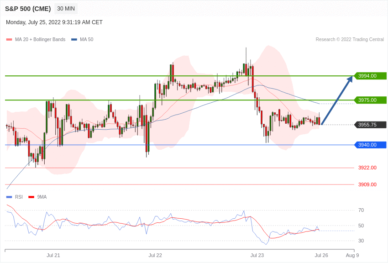The width and height of the screenshot is (388, 263).
Task: Click the Jul 26 time axis label
Action: (x=321, y=255)
